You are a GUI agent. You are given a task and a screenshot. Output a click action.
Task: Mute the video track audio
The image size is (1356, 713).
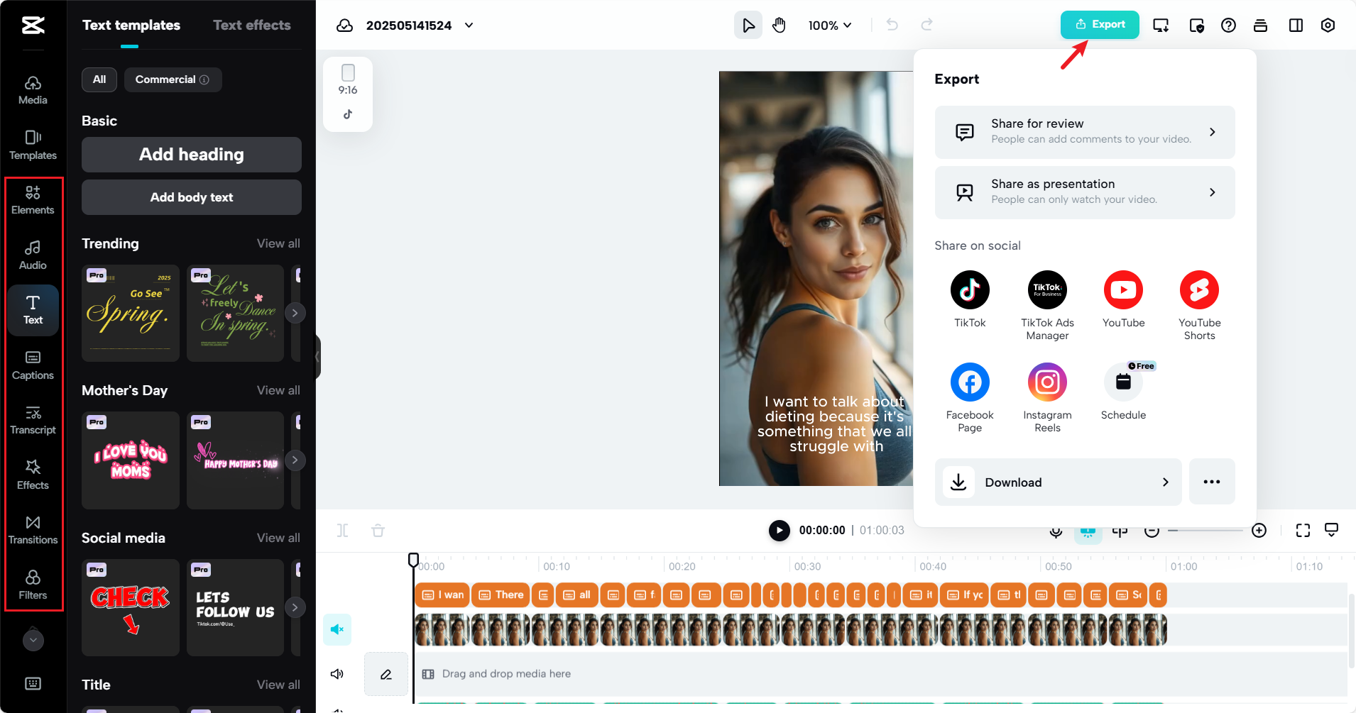coord(337,629)
